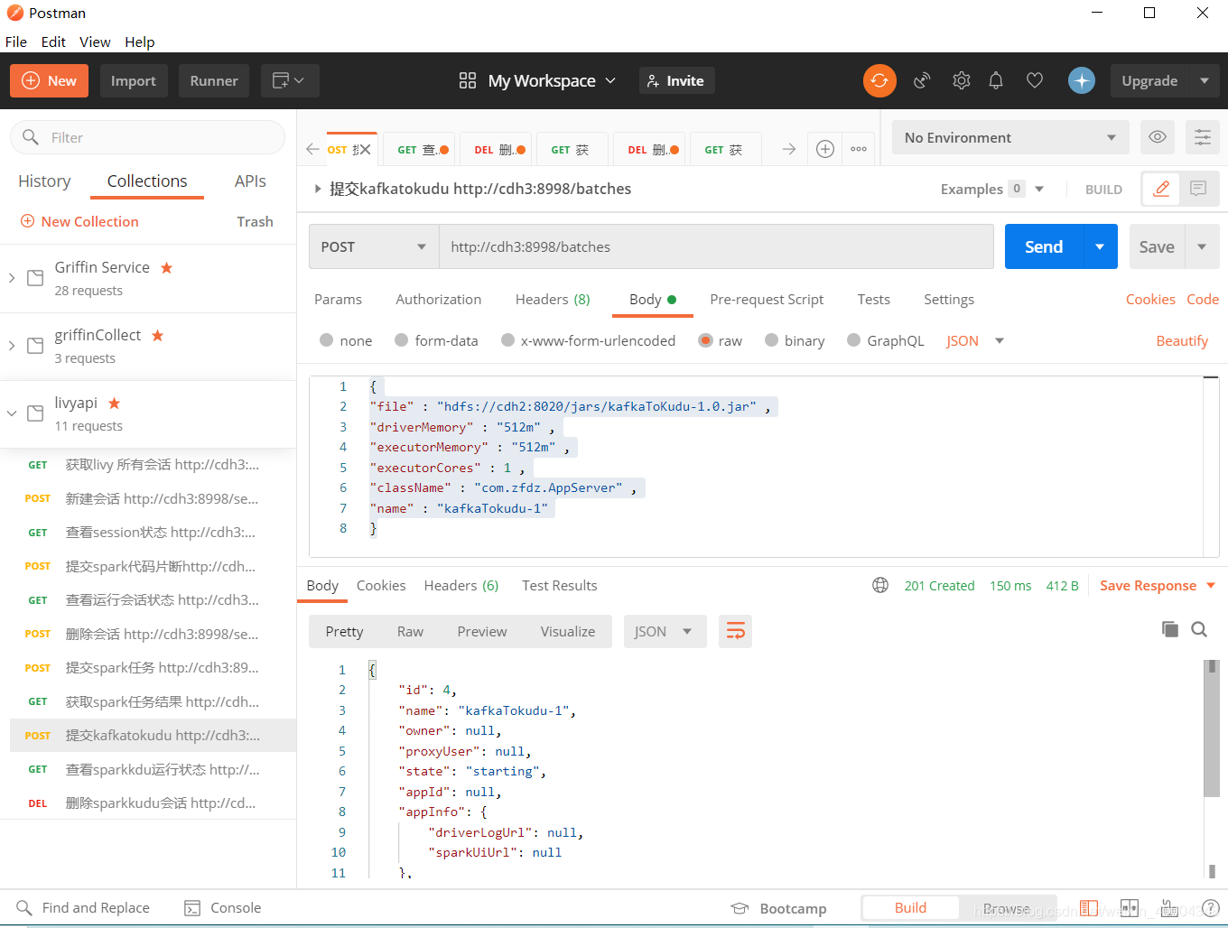This screenshot has width=1228, height=928.
Task: Open the Save options arrow
Action: point(1202,246)
